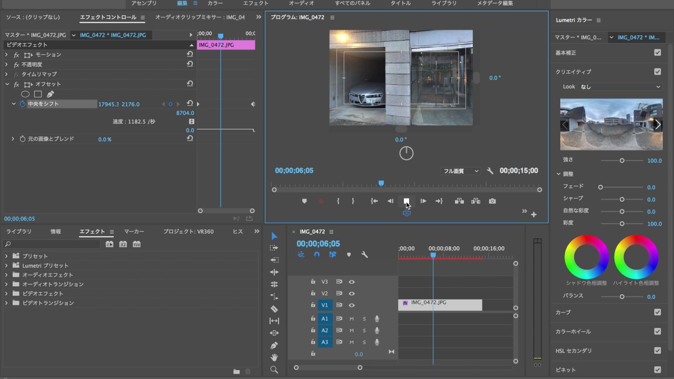The height and width of the screenshot is (379, 674).
Task: Open Program monitor wrench settings
Action: pos(490,171)
